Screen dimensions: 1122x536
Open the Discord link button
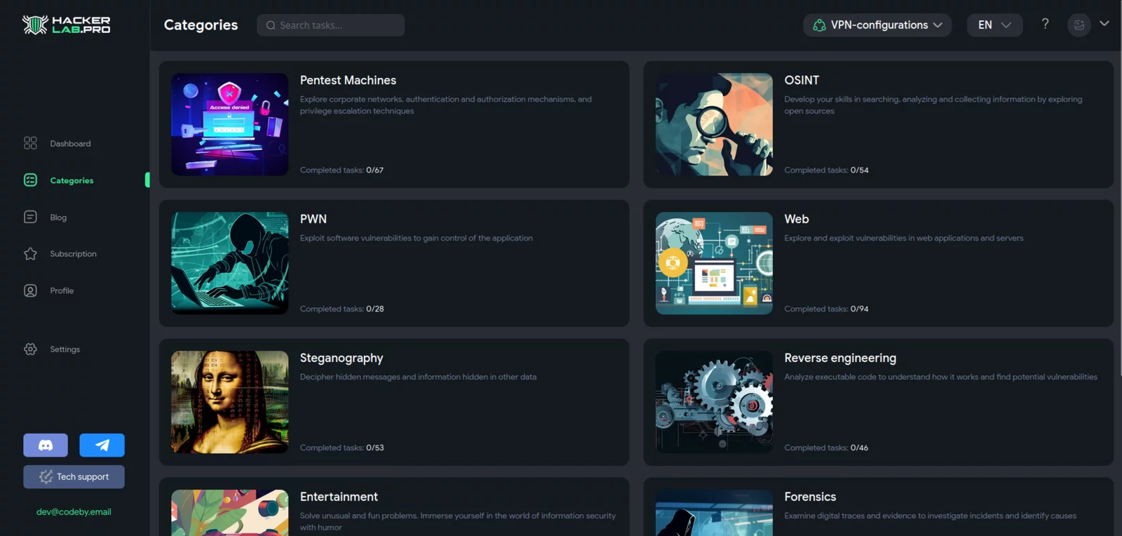46,445
